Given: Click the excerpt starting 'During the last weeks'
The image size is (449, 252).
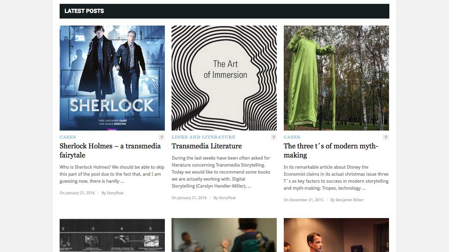Looking at the screenshot, I should tap(221, 172).
